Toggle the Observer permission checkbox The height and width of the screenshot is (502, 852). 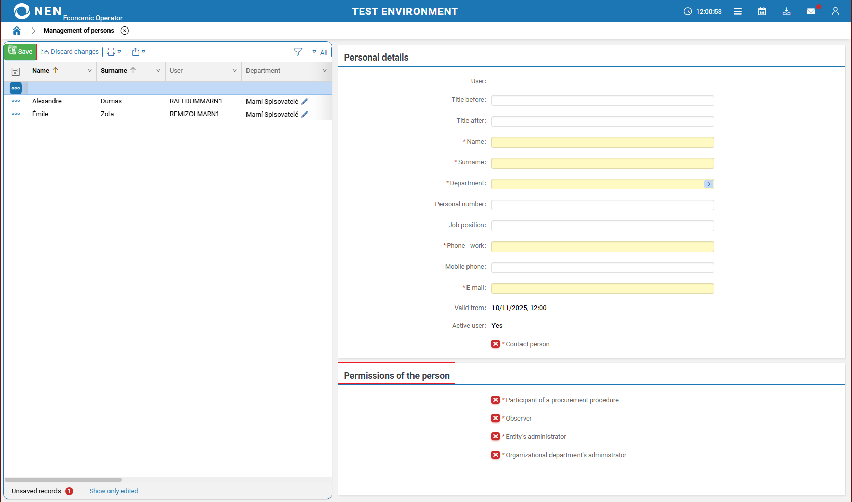495,418
